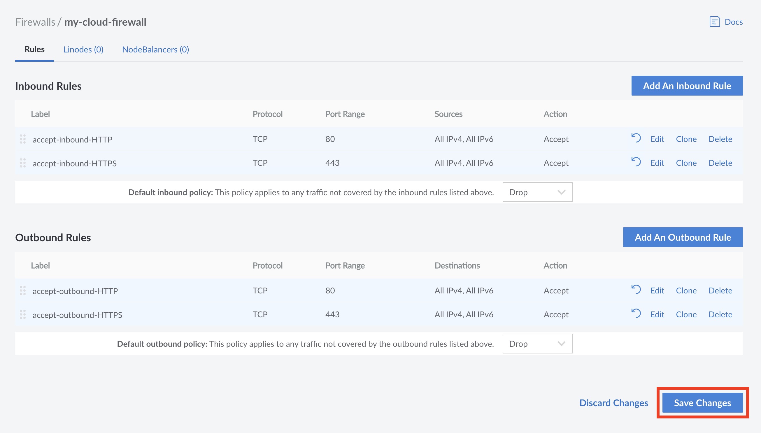
Task: Open the NodeBalancers (0) tab
Action: (155, 49)
